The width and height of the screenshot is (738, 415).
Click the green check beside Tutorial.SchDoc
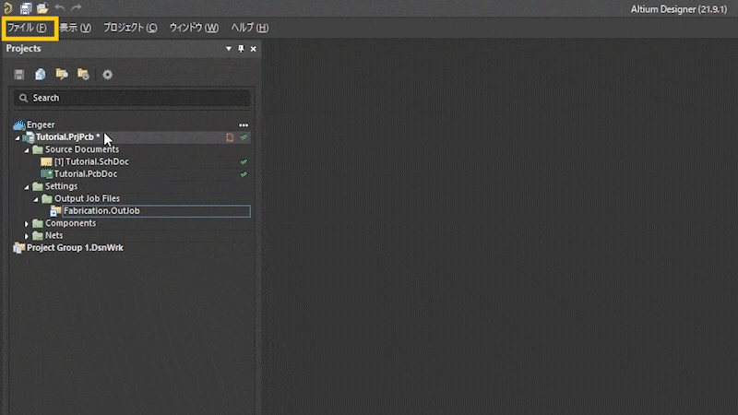coord(244,162)
